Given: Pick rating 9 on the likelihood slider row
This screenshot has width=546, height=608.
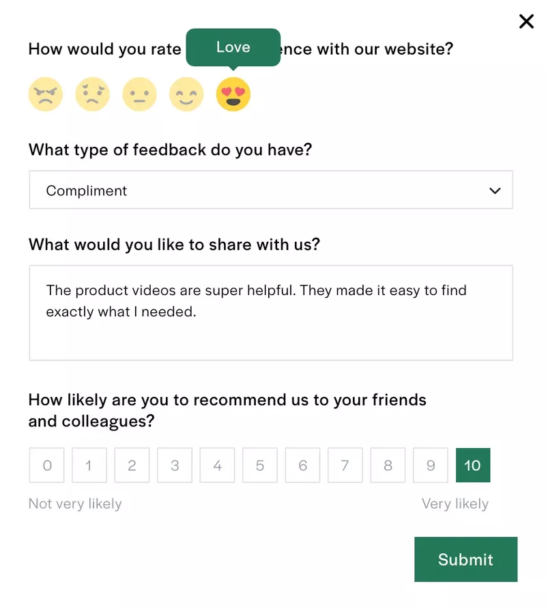Looking at the screenshot, I should (x=430, y=465).
